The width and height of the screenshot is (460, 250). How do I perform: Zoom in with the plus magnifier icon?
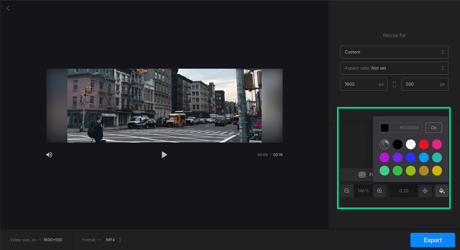tap(379, 191)
